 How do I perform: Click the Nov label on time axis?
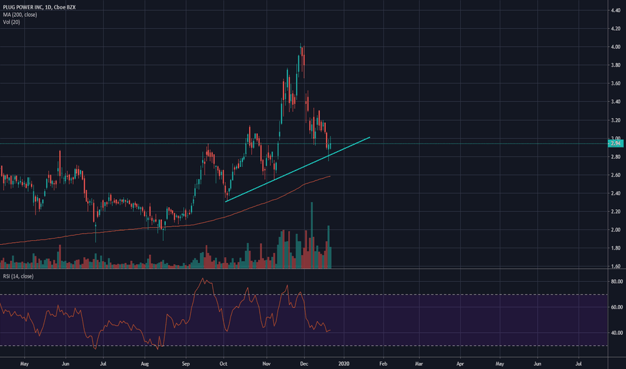(266, 364)
